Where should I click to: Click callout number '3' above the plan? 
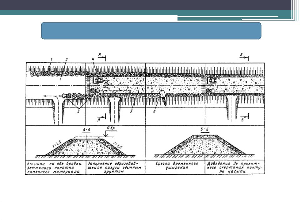66,60
